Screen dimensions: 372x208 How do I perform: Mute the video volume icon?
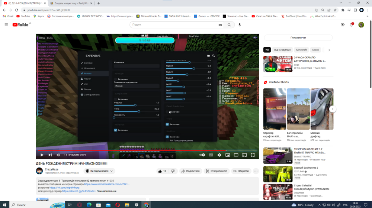(58, 155)
